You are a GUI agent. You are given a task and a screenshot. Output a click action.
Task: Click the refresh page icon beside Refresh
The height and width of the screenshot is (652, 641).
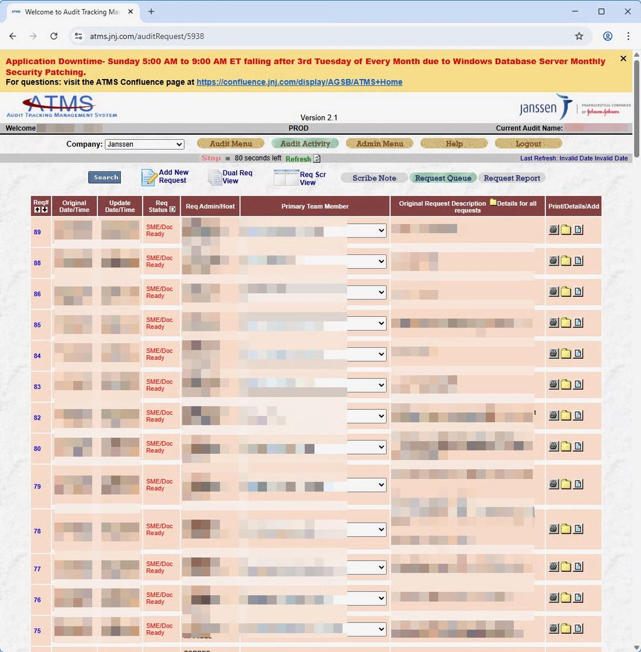(x=317, y=158)
